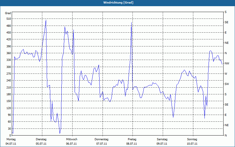Viewport: 235px width, 147px height.
Task: Click the Windrichtung [Grad] chart title
Action: 118,3
